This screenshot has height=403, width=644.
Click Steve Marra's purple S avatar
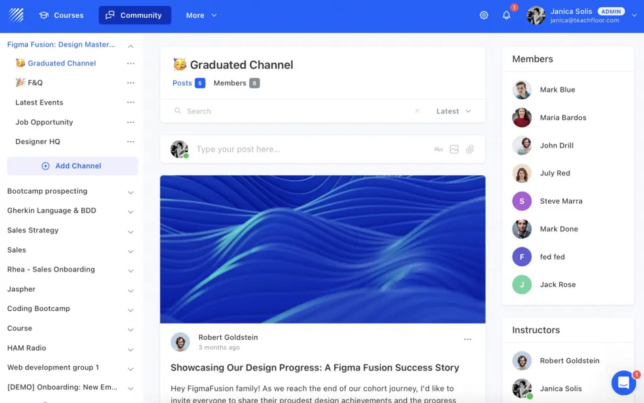tap(522, 201)
